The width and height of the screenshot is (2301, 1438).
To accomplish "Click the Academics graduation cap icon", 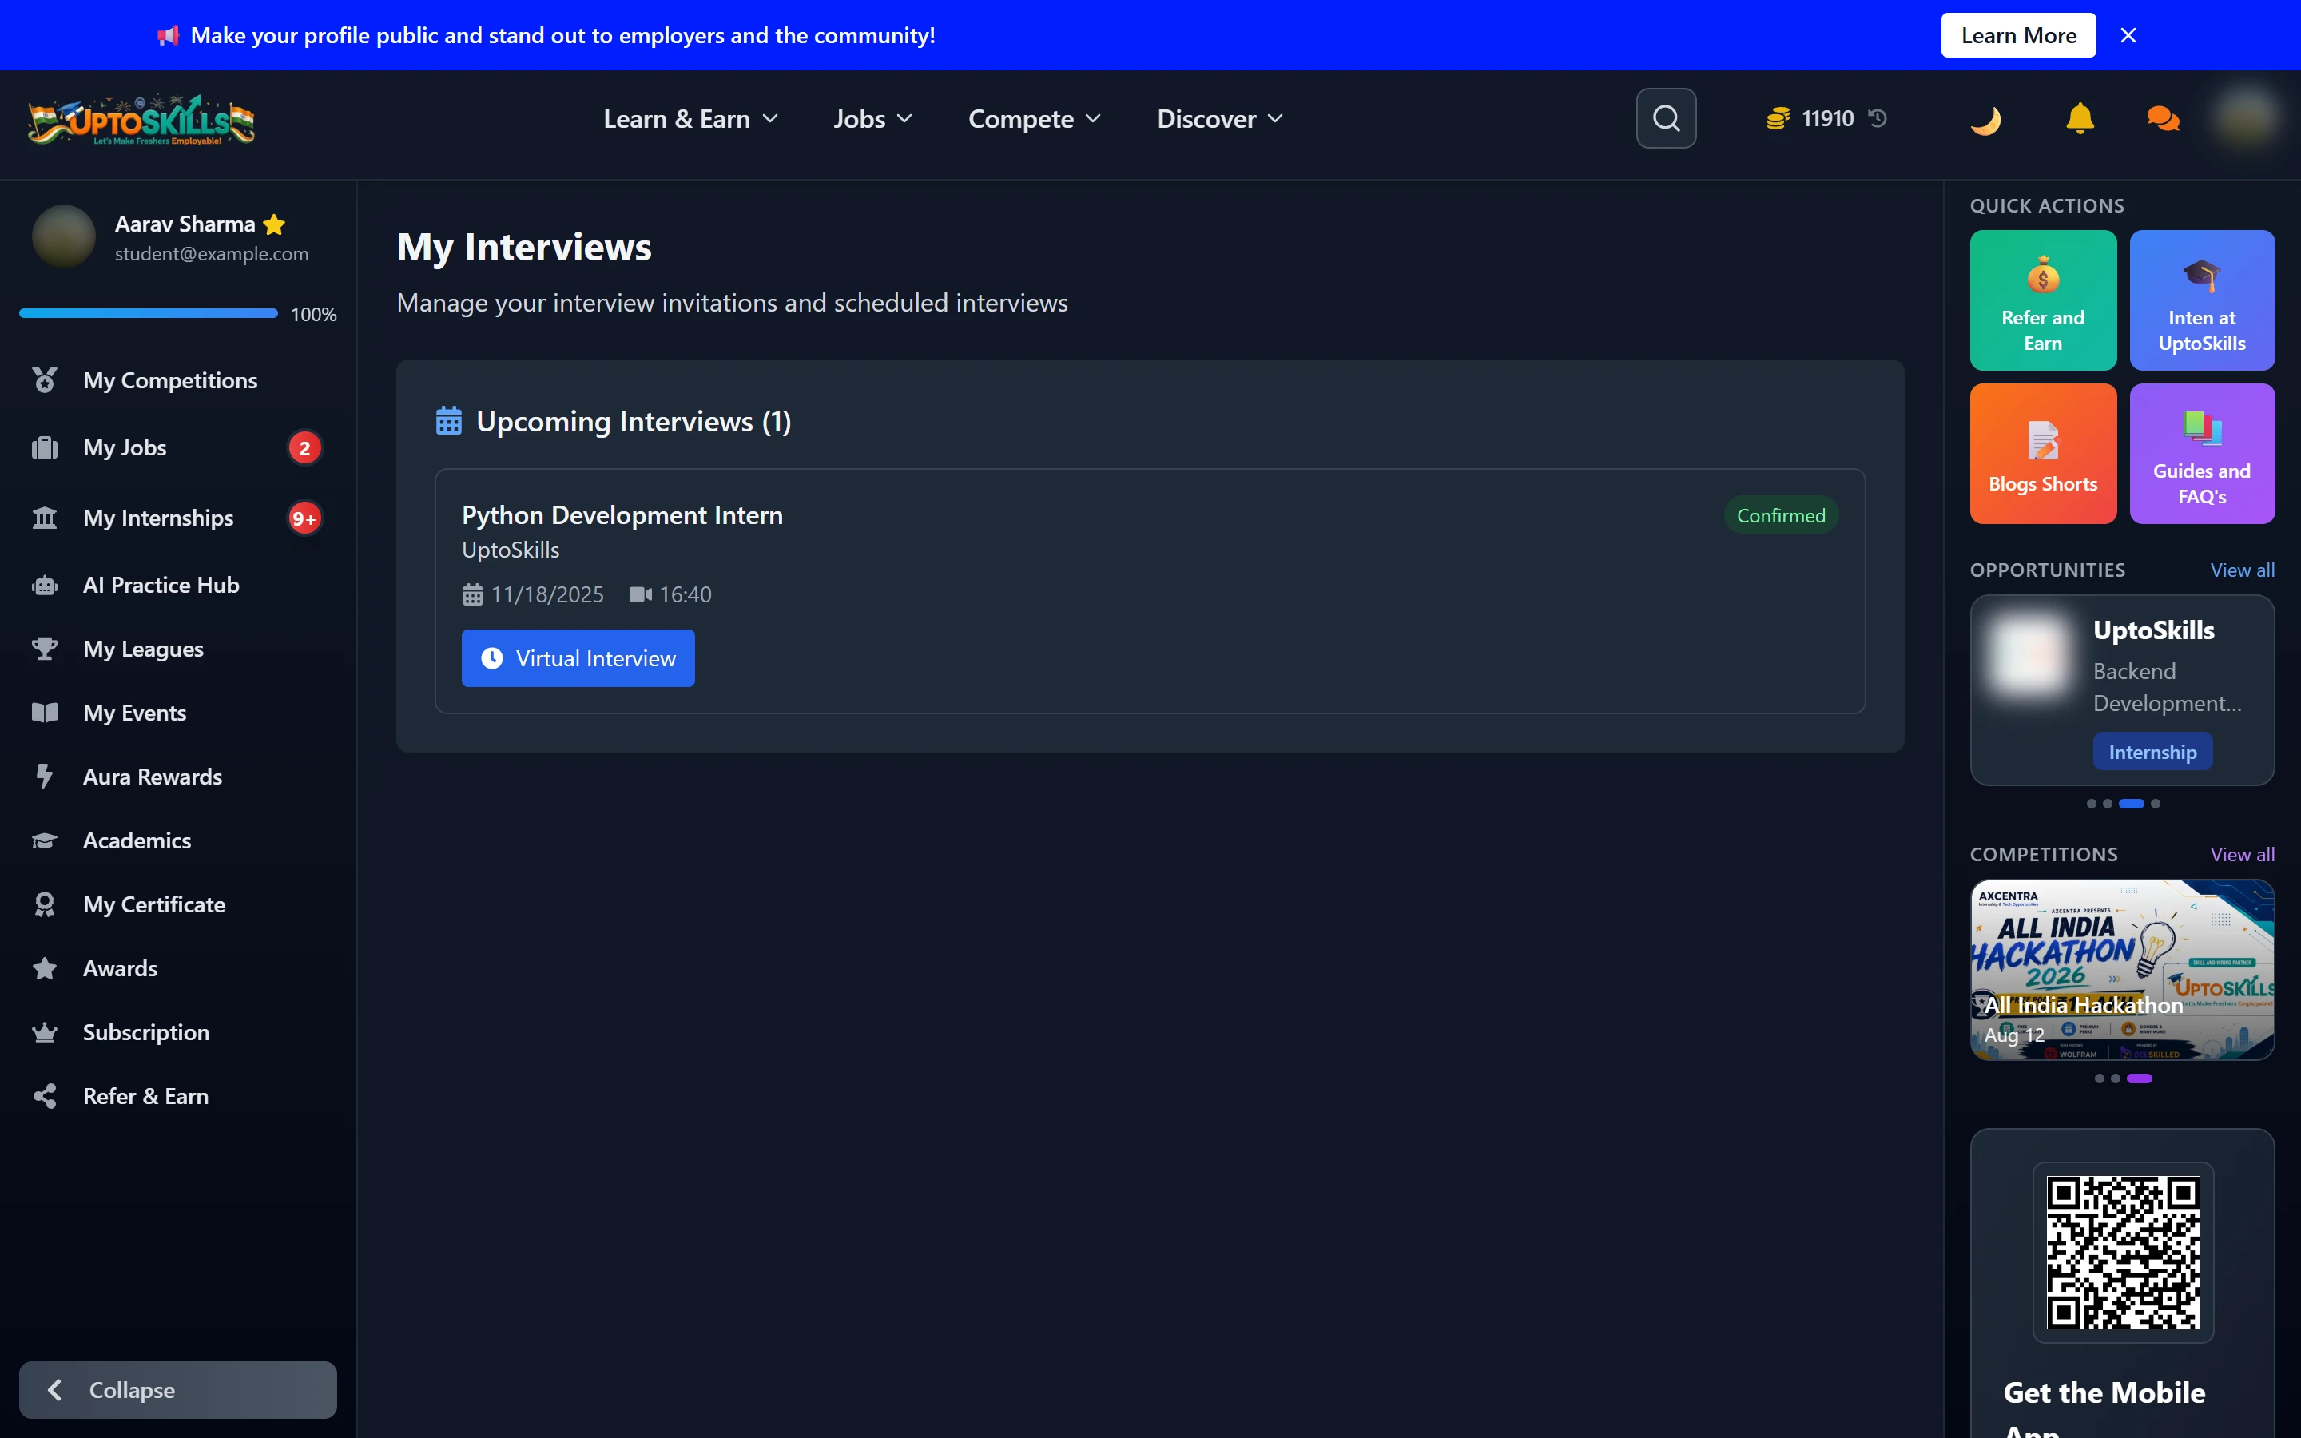I will click(45, 840).
